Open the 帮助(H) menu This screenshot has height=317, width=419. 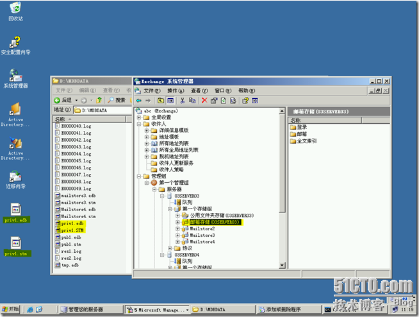click(x=247, y=90)
